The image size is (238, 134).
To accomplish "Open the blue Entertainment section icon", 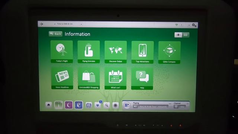I will tap(79, 105).
